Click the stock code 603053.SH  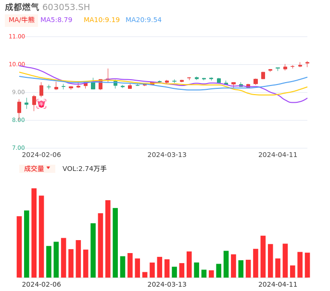(66, 7)
